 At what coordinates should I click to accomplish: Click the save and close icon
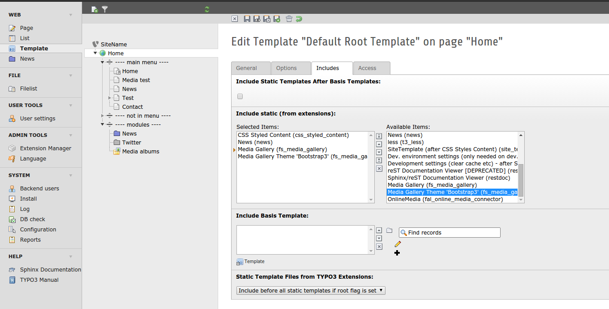267,19
